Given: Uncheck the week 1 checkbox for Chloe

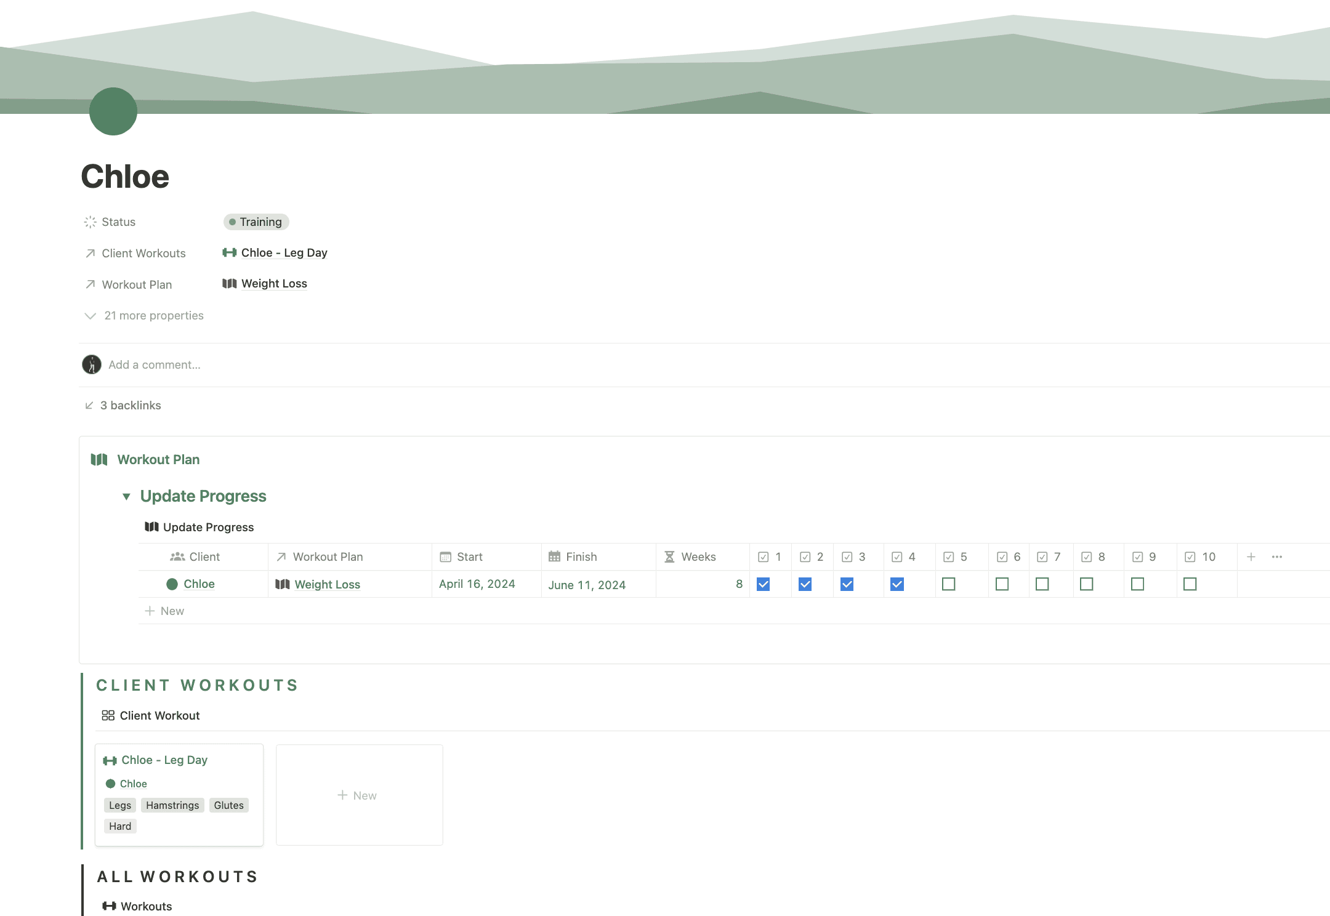Looking at the screenshot, I should [764, 584].
